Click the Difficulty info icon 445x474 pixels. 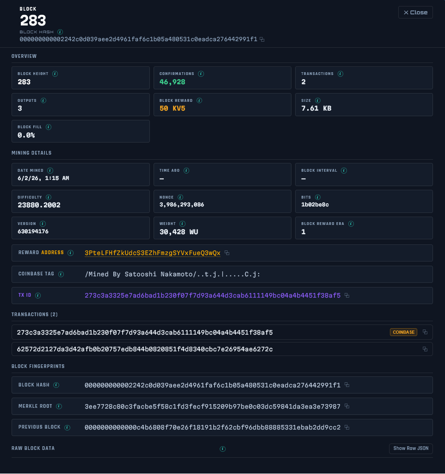click(49, 197)
